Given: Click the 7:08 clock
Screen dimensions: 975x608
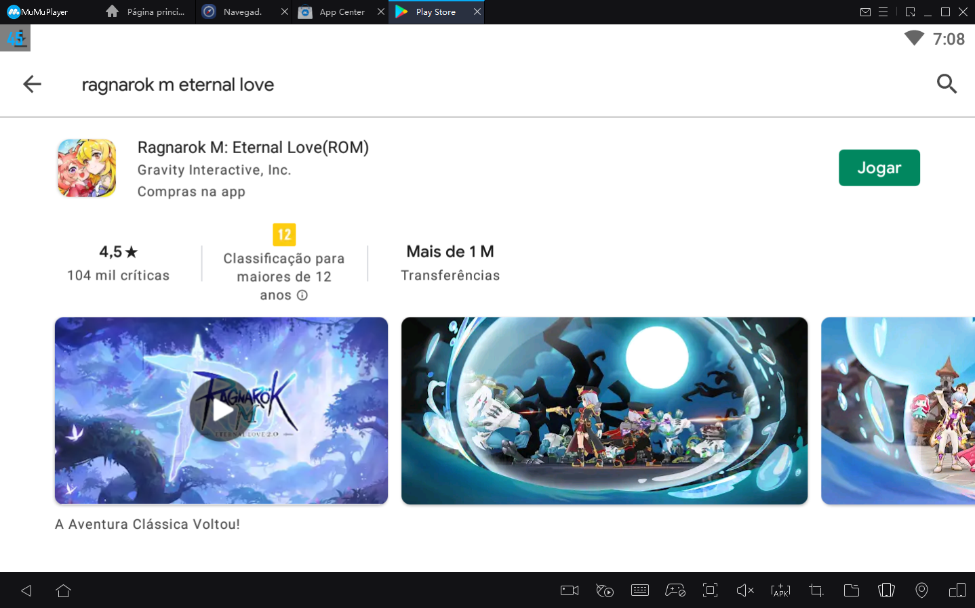Looking at the screenshot, I should pyautogui.click(x=949, y=39).
